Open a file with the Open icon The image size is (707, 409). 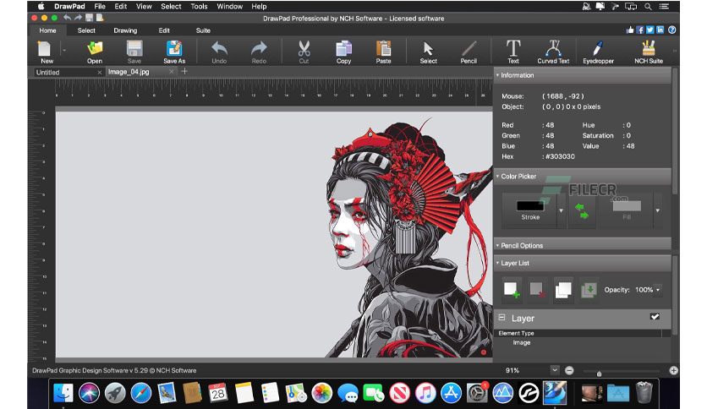(95, 52)
